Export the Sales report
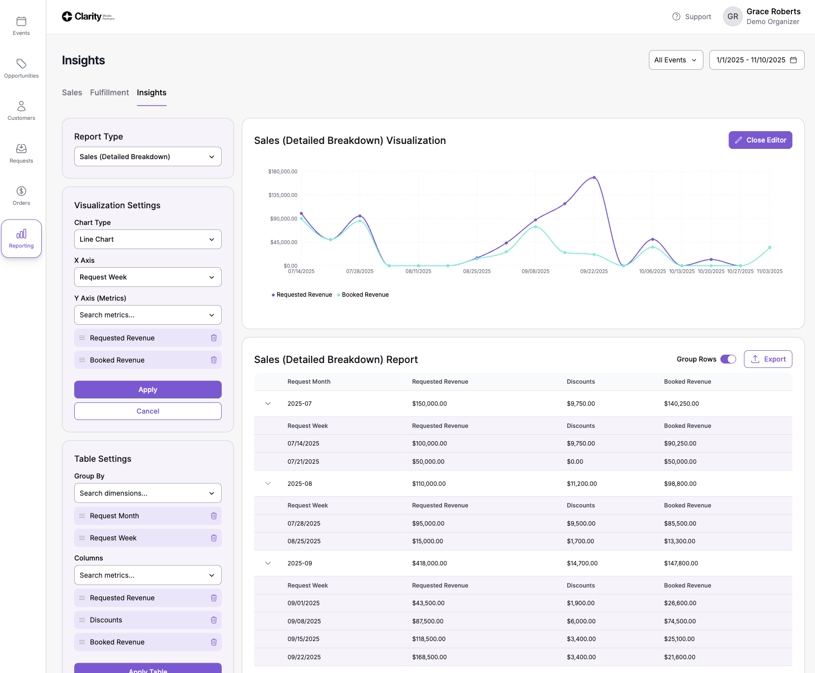This screenshot has height=673, width=815. click(x=768, y=359)
